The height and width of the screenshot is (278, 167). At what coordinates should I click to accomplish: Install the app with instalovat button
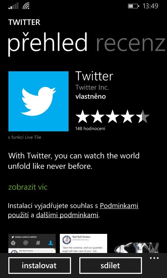click(40, 265)
